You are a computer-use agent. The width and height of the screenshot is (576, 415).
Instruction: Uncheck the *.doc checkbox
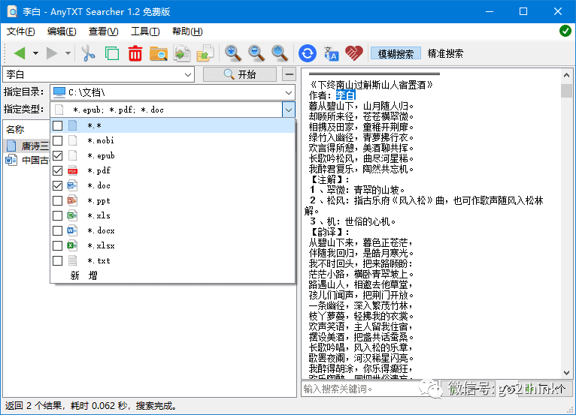coord(57,186)
